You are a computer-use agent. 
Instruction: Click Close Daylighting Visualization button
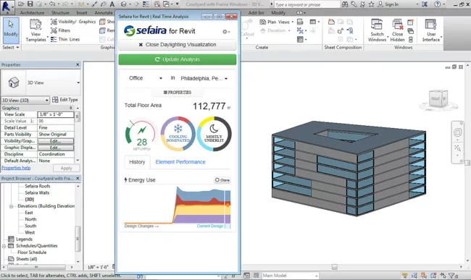pos(178,45)
